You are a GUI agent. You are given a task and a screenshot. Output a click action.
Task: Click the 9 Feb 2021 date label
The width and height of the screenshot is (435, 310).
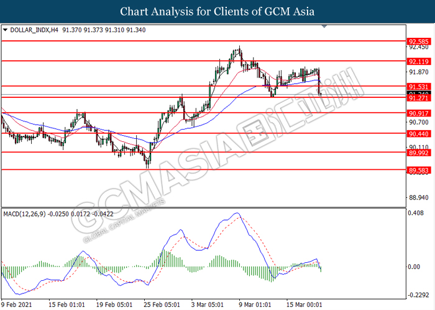coord(17,305)
